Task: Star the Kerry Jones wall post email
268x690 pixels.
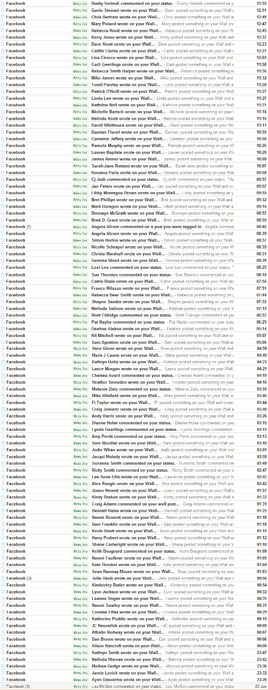Action: point(3,37)
